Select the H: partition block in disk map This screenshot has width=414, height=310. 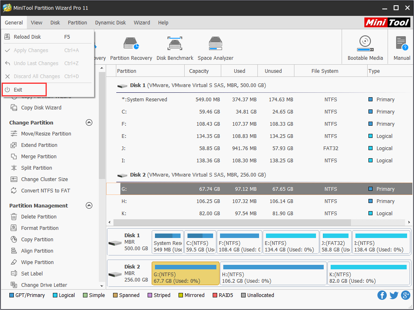point(273,273)
